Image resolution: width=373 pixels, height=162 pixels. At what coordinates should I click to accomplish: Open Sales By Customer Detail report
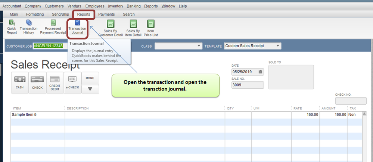[111, 28]
